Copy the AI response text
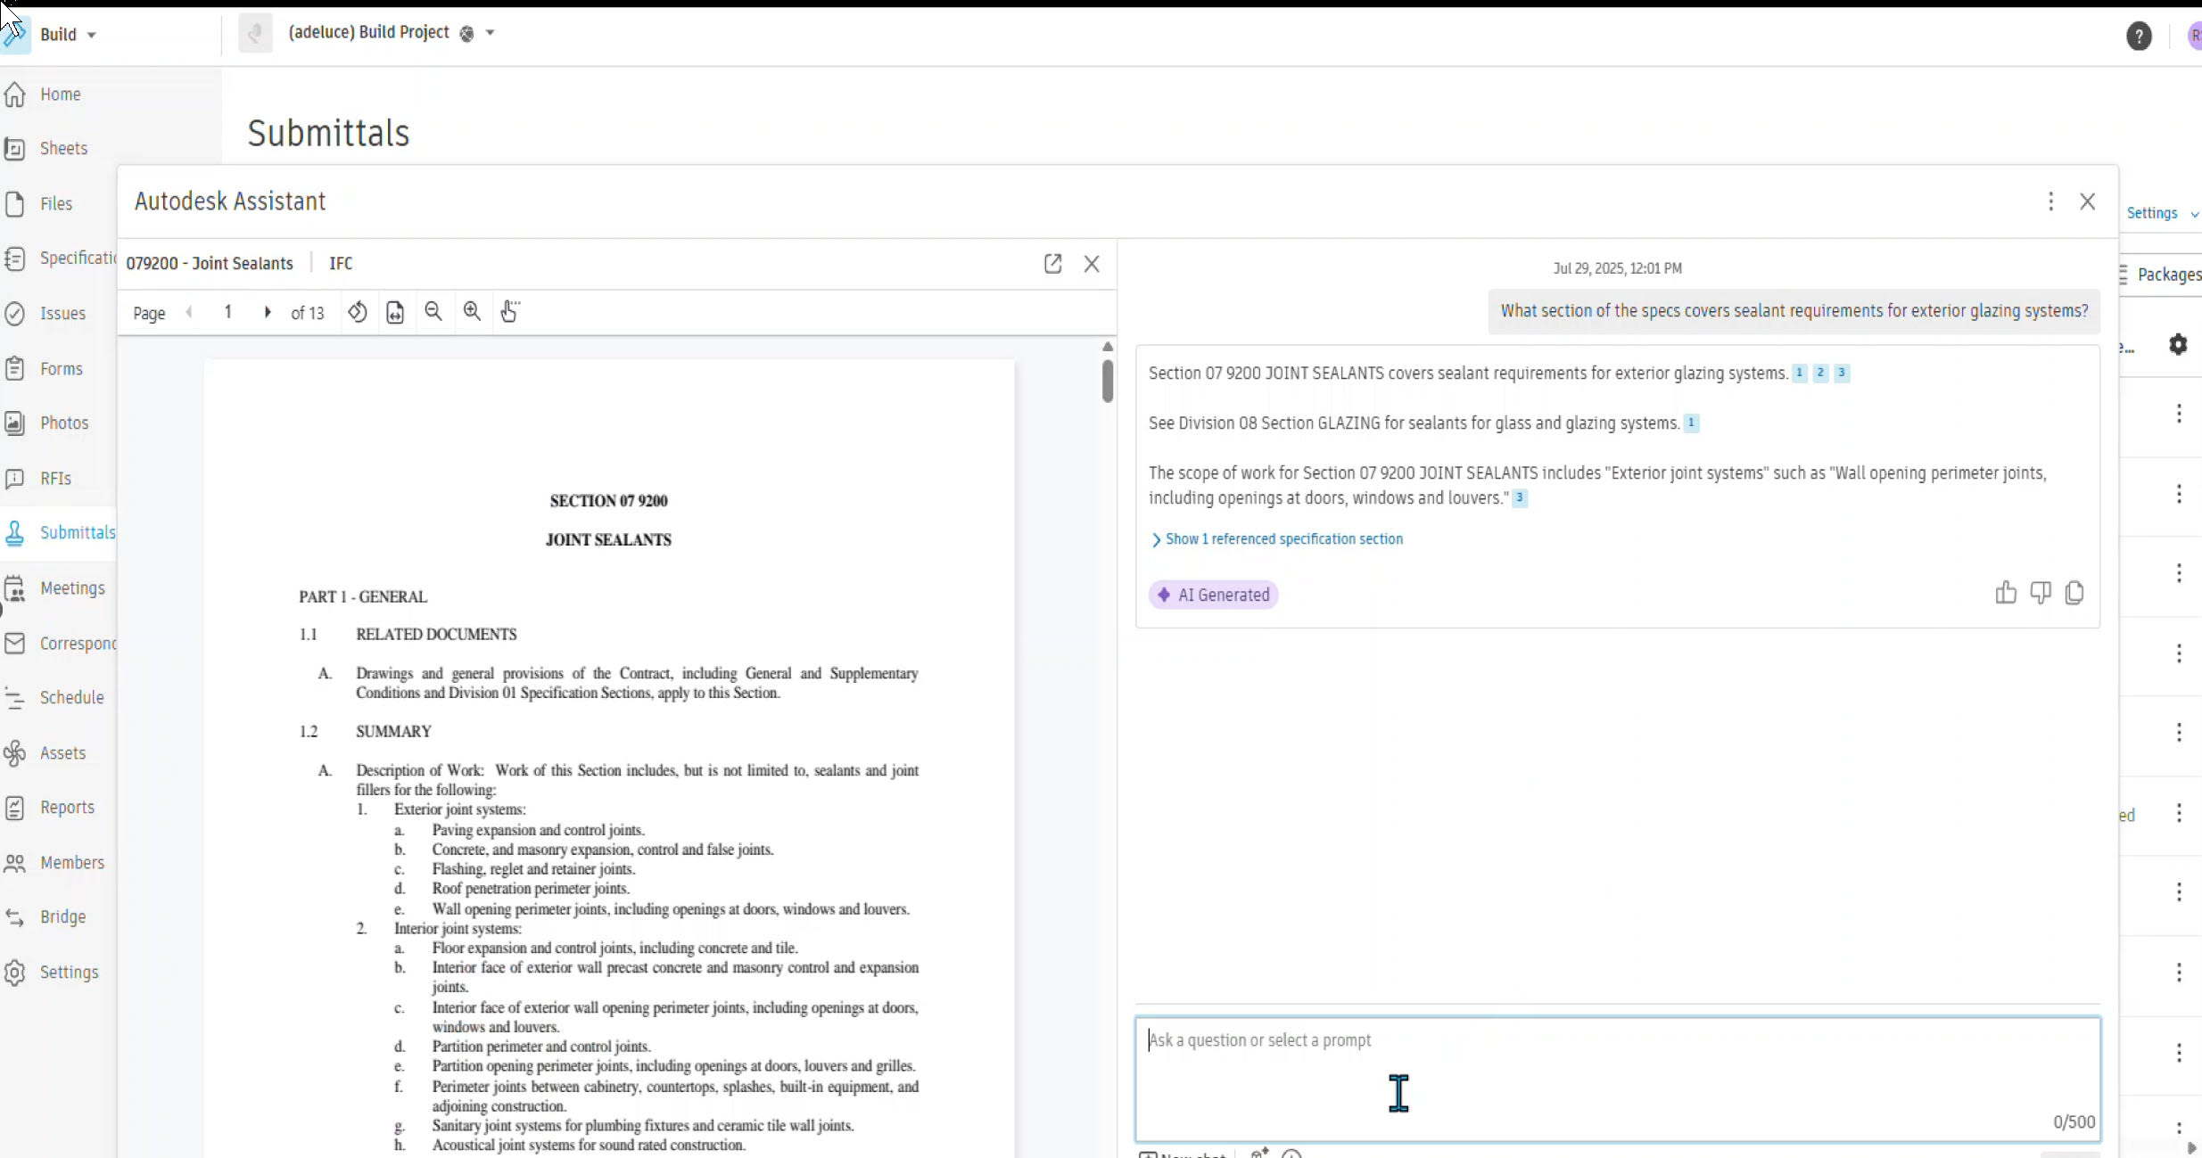The height and width of the screenshot is (1158, 2202). coord(2074,593)
